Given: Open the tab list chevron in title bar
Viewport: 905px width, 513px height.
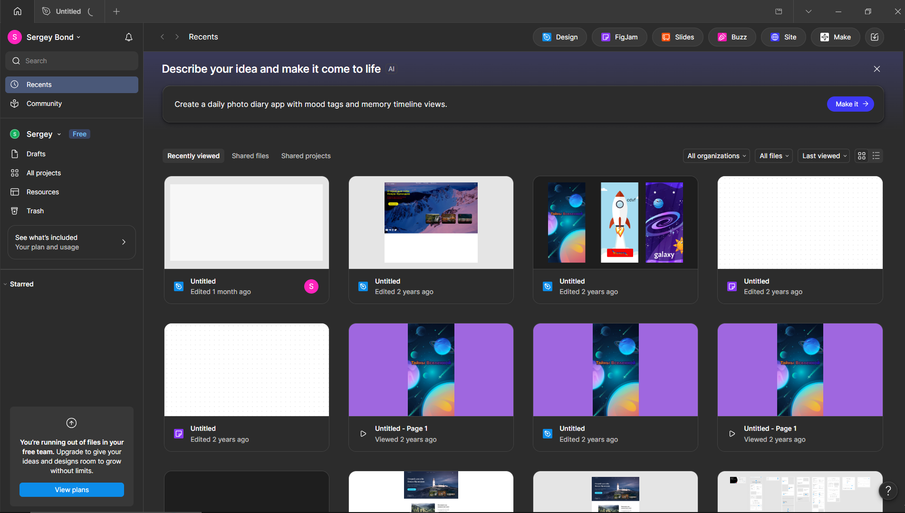Looking at the screenshot, I should click(809, 11).
